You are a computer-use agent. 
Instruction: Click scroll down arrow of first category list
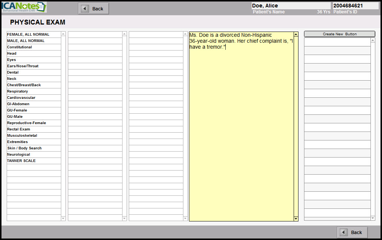coord(63,218)
